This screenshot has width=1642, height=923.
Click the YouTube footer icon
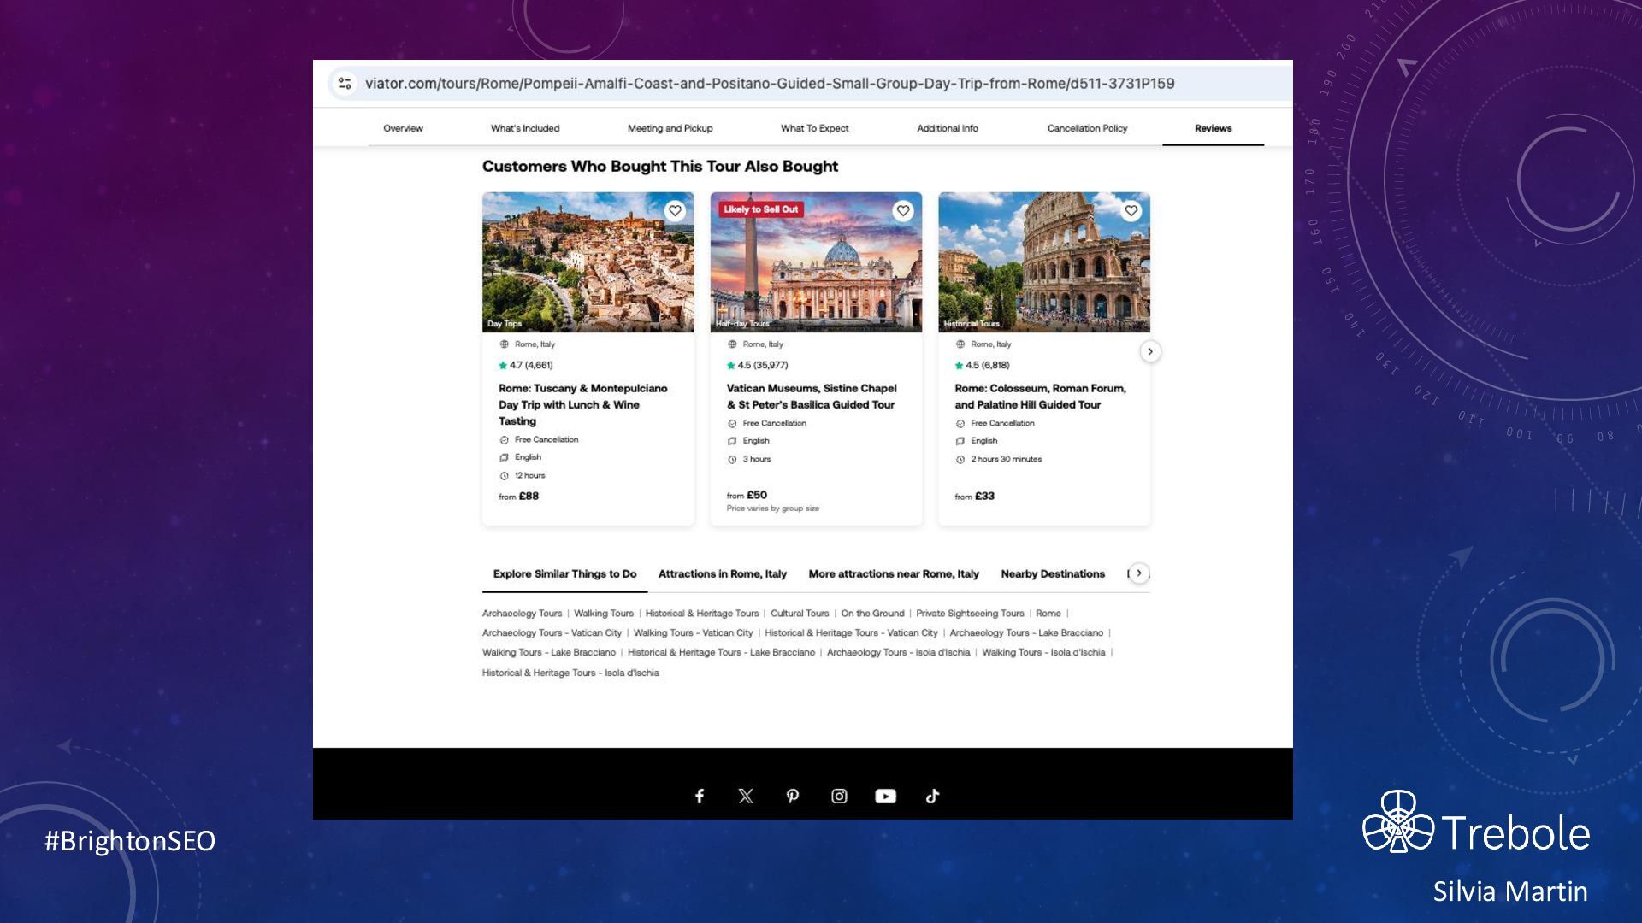click(885, 796)
